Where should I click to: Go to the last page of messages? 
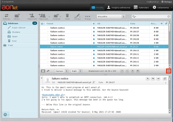point(138,71)
